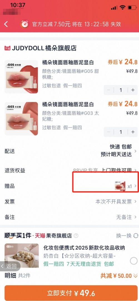Screen dimensions: 139x301
Task: Tap the 立即支付 ¥49.6 pay button
Action: click(x=69, y=293)
